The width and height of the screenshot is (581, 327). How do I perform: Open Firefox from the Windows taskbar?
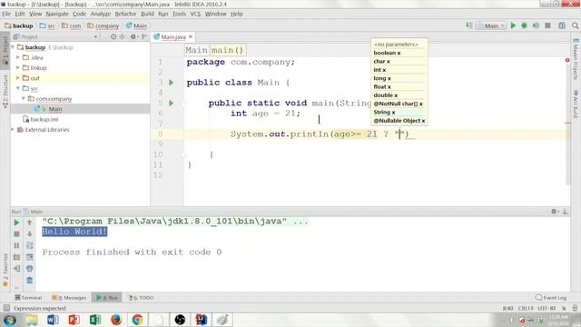(x=116, y=320)
